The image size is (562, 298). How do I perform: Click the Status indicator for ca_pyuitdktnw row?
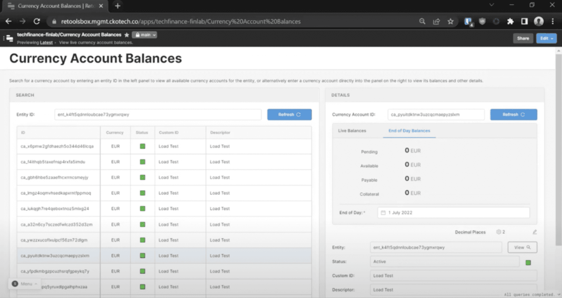142,255
